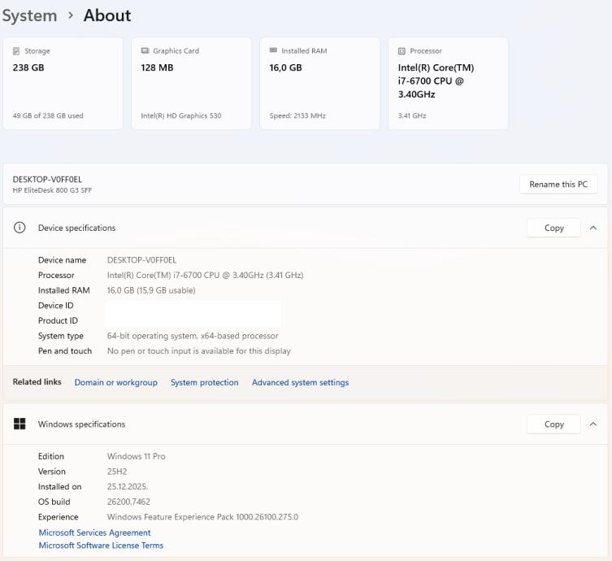This screenshot has height=561, width=612.
Task: Open the System protection link
Action: point(204,383)
